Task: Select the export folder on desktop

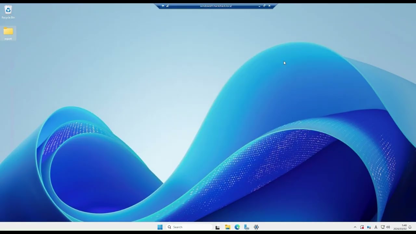Action: (8, 33)
